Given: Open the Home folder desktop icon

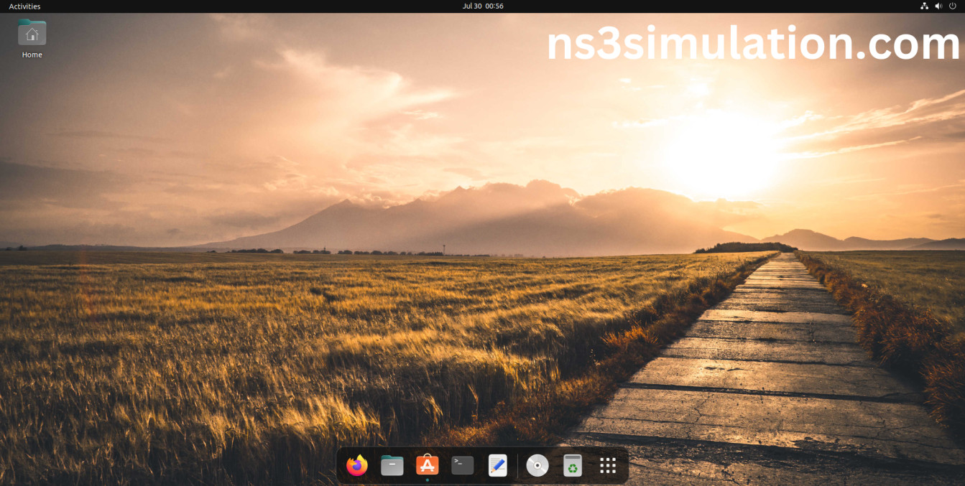Looking at the screenshot, I should (32, 33).
